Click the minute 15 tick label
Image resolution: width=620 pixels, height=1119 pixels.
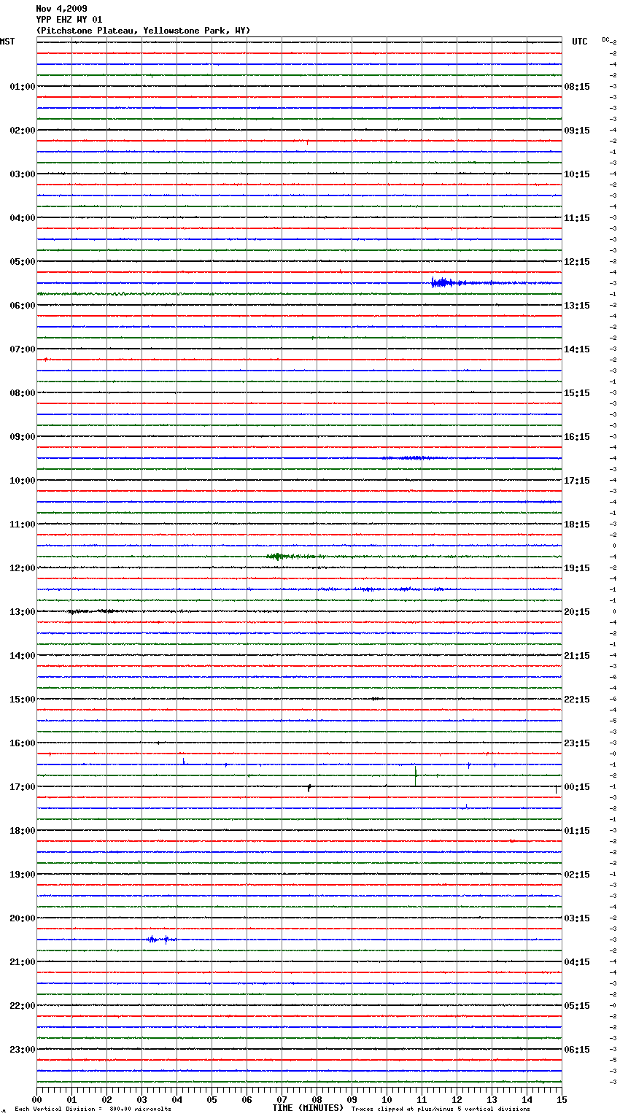pos(561,1099)
